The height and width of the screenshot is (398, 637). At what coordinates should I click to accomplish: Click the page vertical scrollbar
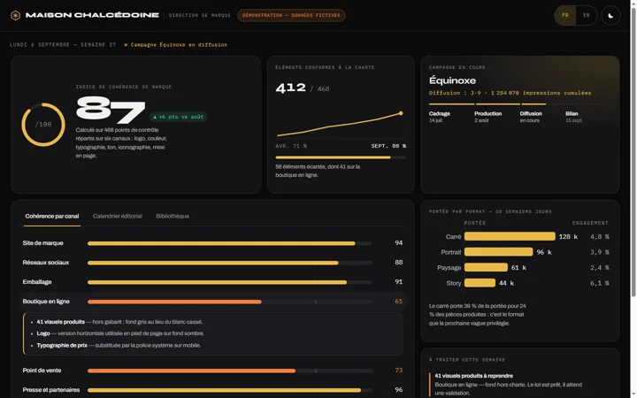pos(633,152)
